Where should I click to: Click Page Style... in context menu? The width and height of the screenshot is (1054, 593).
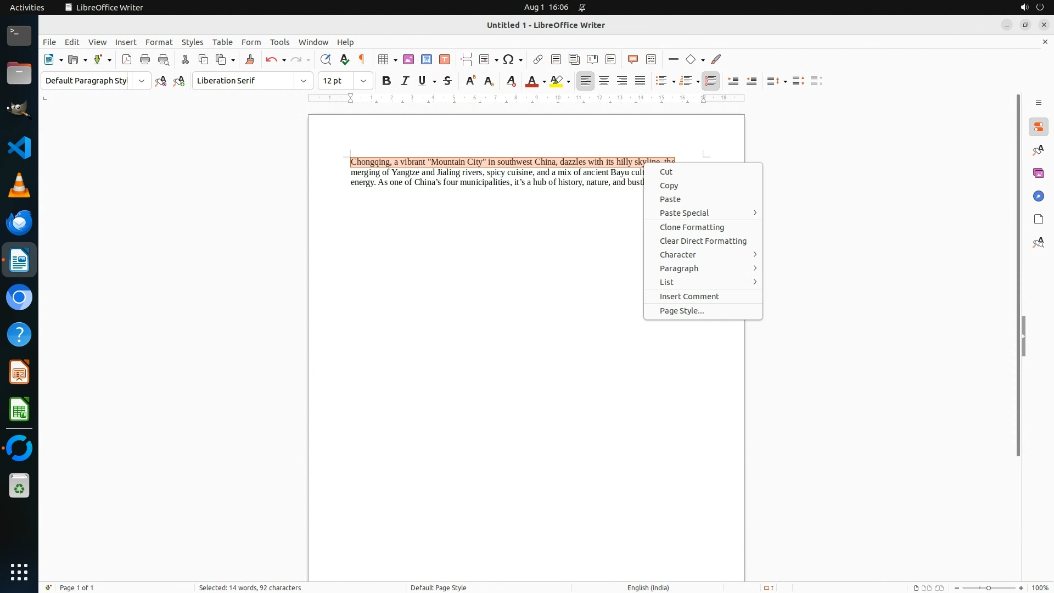tap(682, 311)
